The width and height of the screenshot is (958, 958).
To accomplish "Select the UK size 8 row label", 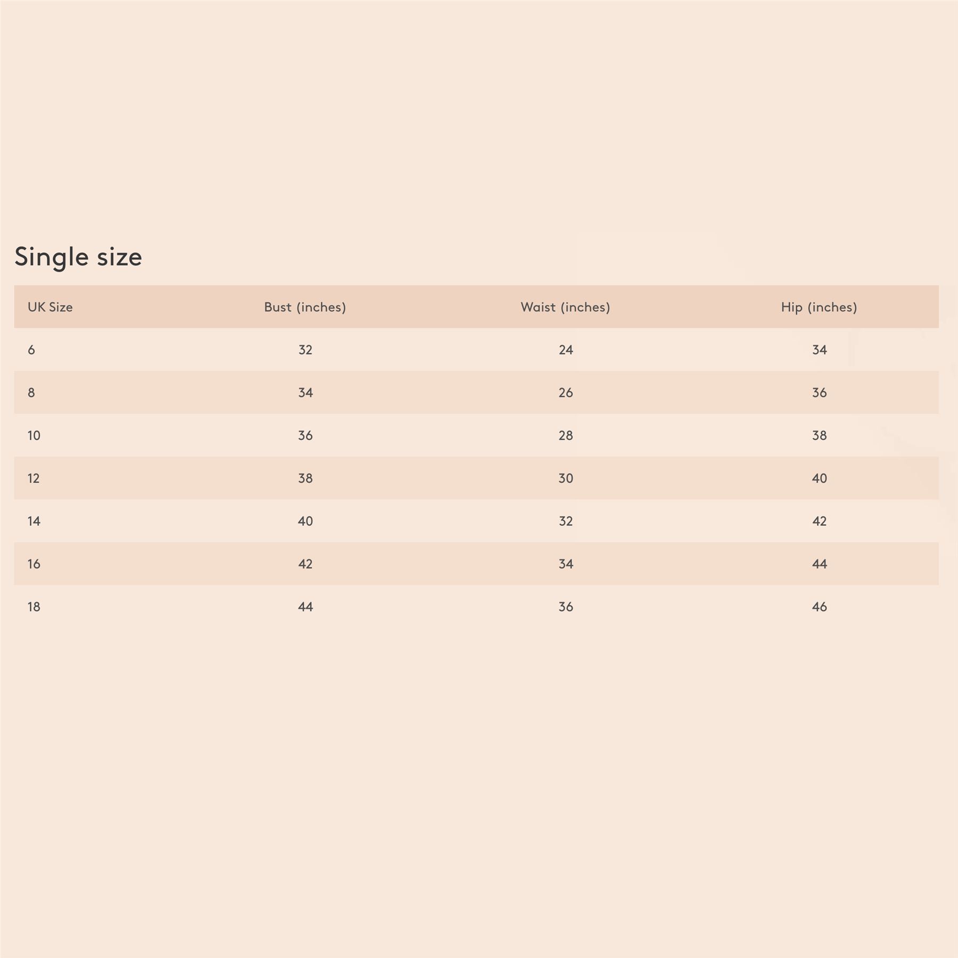I will pos(31,393).
